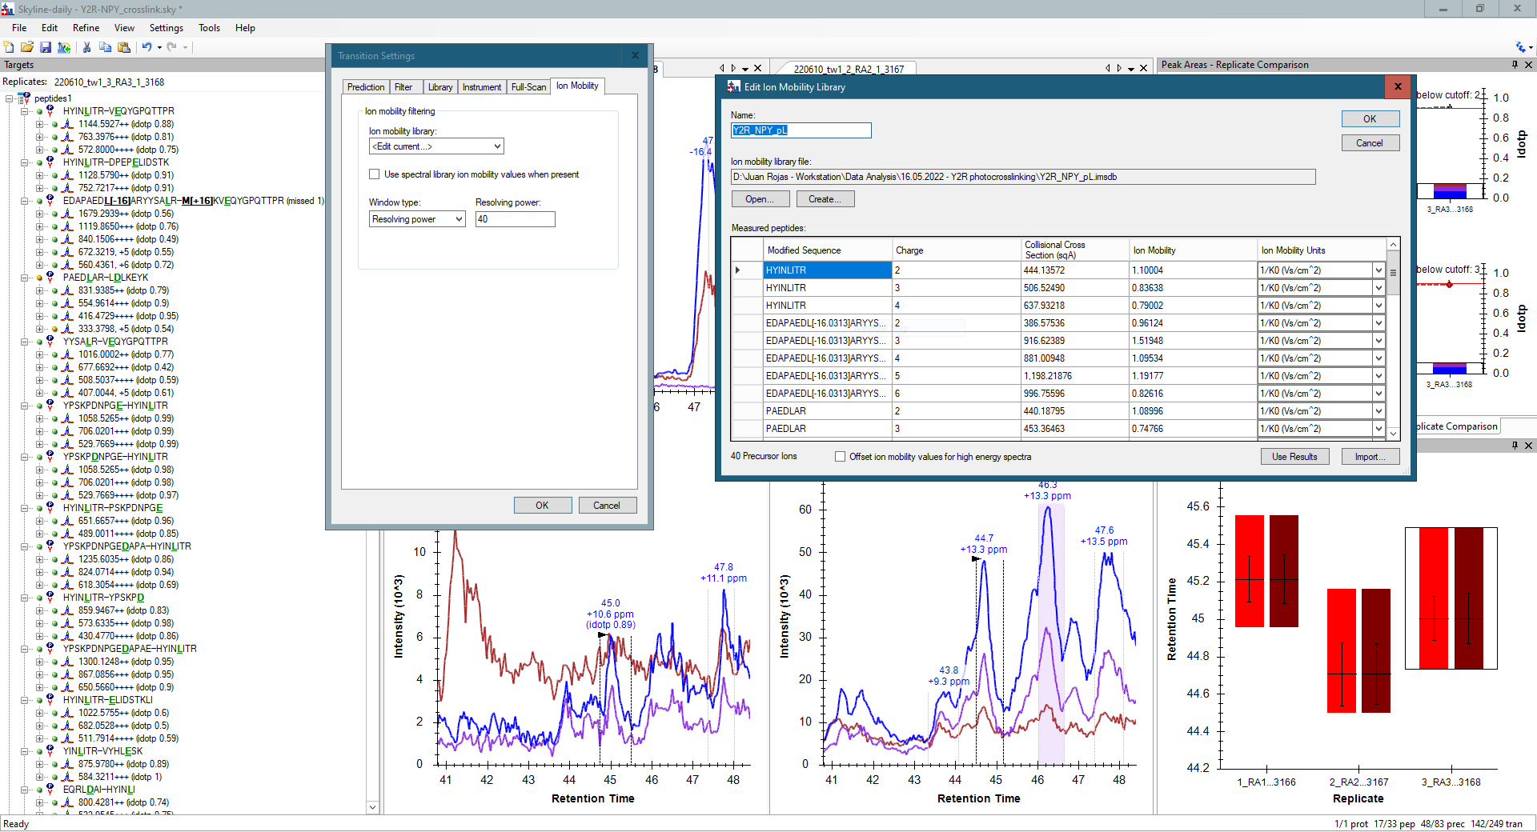1537x832 pixels.
Task: Click the Import Results toolbar icon
Action: [x=64, y=47]
